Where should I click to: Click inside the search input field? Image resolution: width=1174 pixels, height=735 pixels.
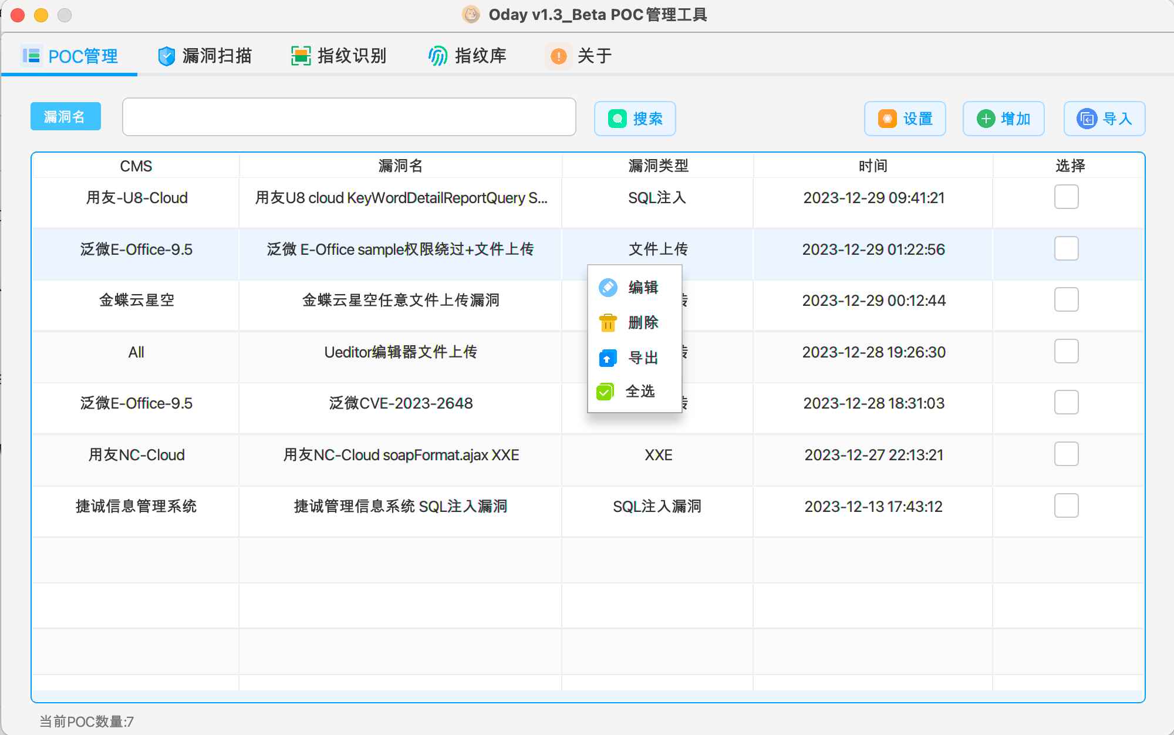[x=349, y=117]
